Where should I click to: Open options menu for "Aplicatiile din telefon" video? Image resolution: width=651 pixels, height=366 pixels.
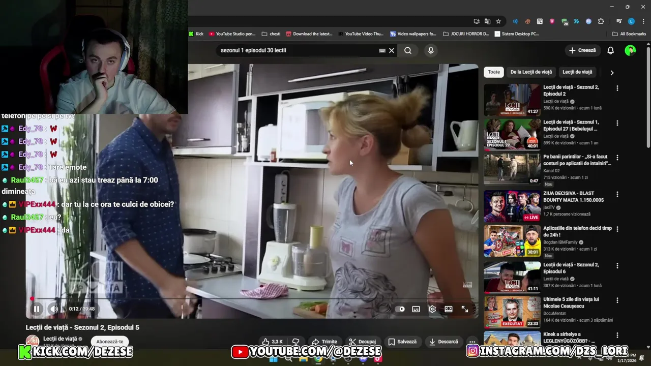[617, 229]
